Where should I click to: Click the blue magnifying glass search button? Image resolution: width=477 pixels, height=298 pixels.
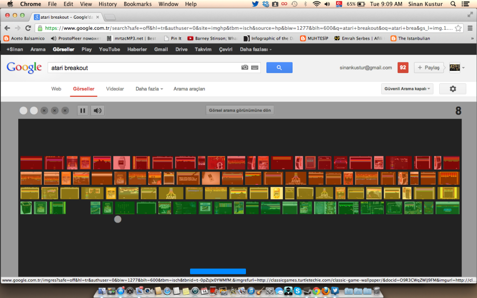279,68
